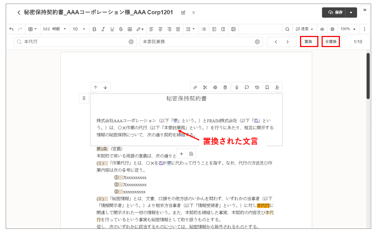
Task: Toggle underline text formatting
Action: (112, 29)
